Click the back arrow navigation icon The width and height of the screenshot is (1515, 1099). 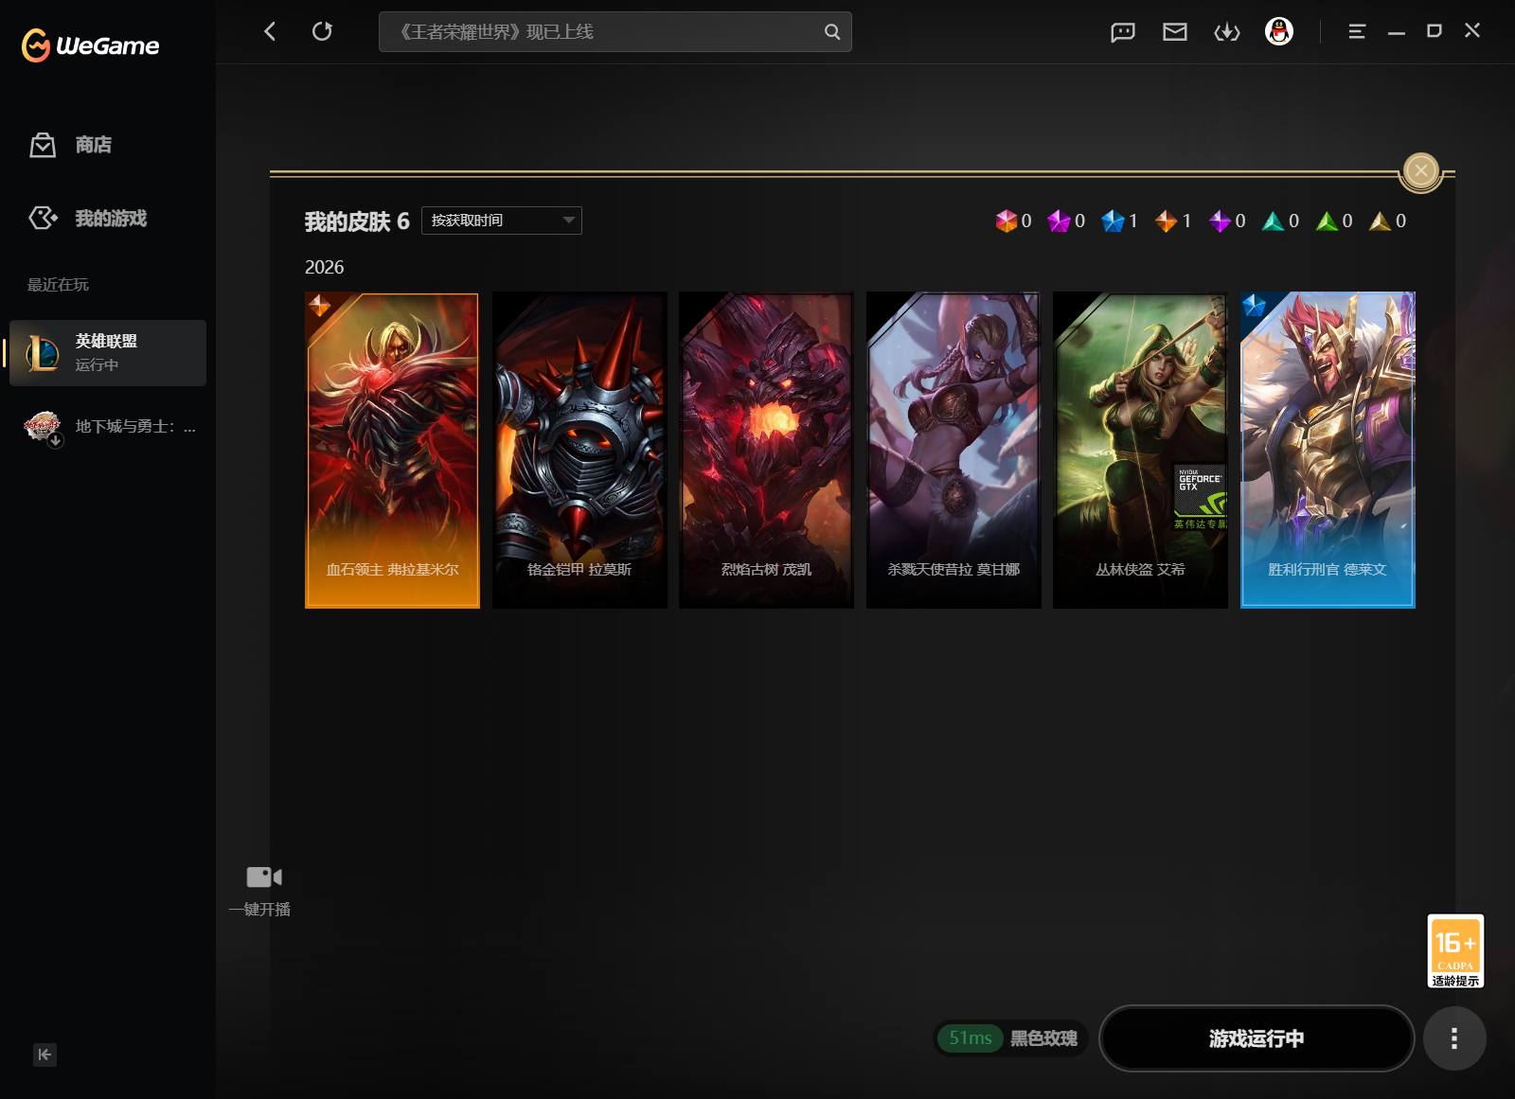[270, 31]
